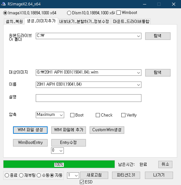Open the entry index dropdown showing 0
The height and width of the screenshot is (185, 181).
[57, 151]
